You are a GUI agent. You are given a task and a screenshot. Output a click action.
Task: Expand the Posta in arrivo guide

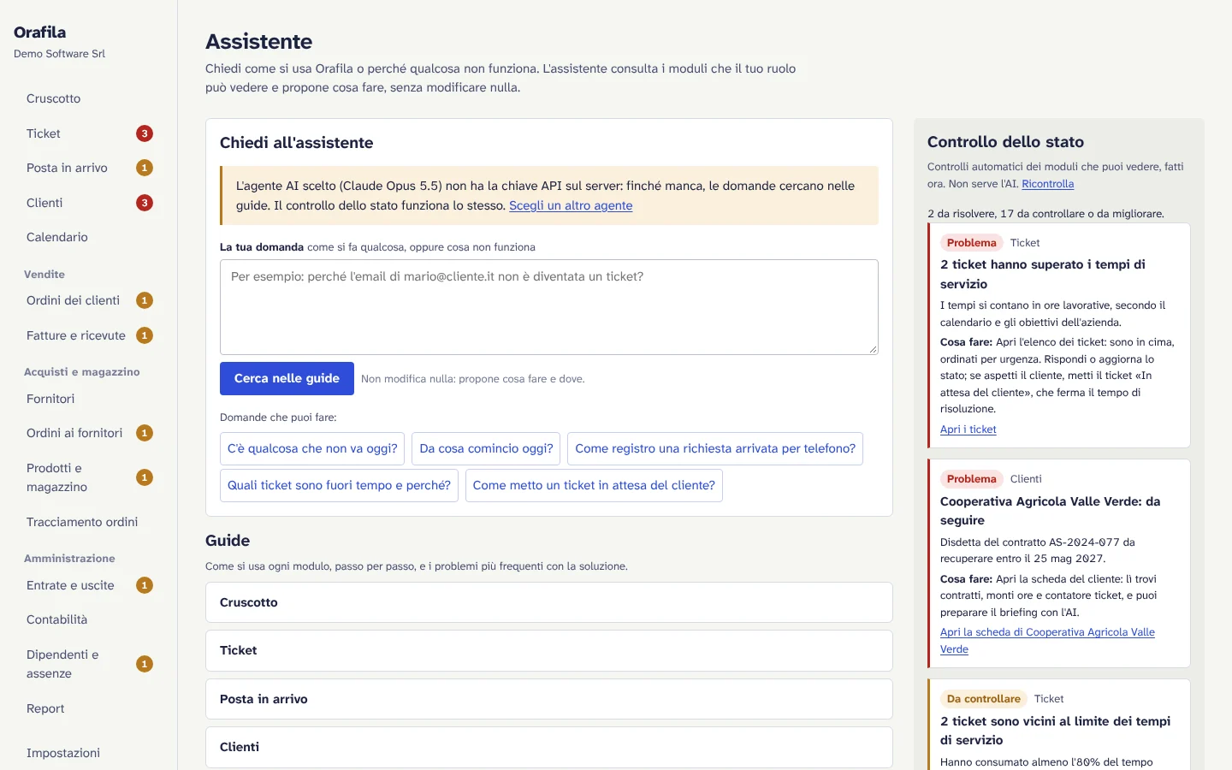[x=549, y=699]
